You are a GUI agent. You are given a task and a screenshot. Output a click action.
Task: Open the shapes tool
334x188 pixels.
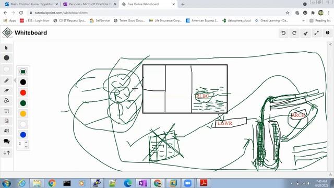[x=6, y=101]
